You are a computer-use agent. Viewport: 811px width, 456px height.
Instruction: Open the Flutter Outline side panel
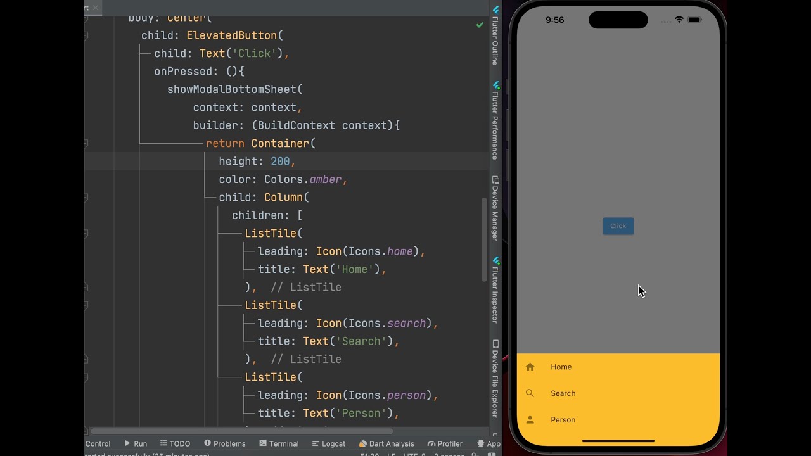pyautogui.click(x=495, y=36)
